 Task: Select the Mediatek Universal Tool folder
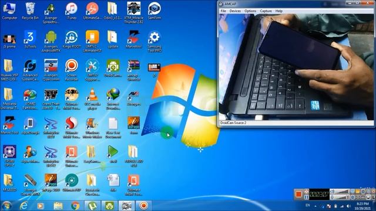pyautogui.click(x=9, y=99)
